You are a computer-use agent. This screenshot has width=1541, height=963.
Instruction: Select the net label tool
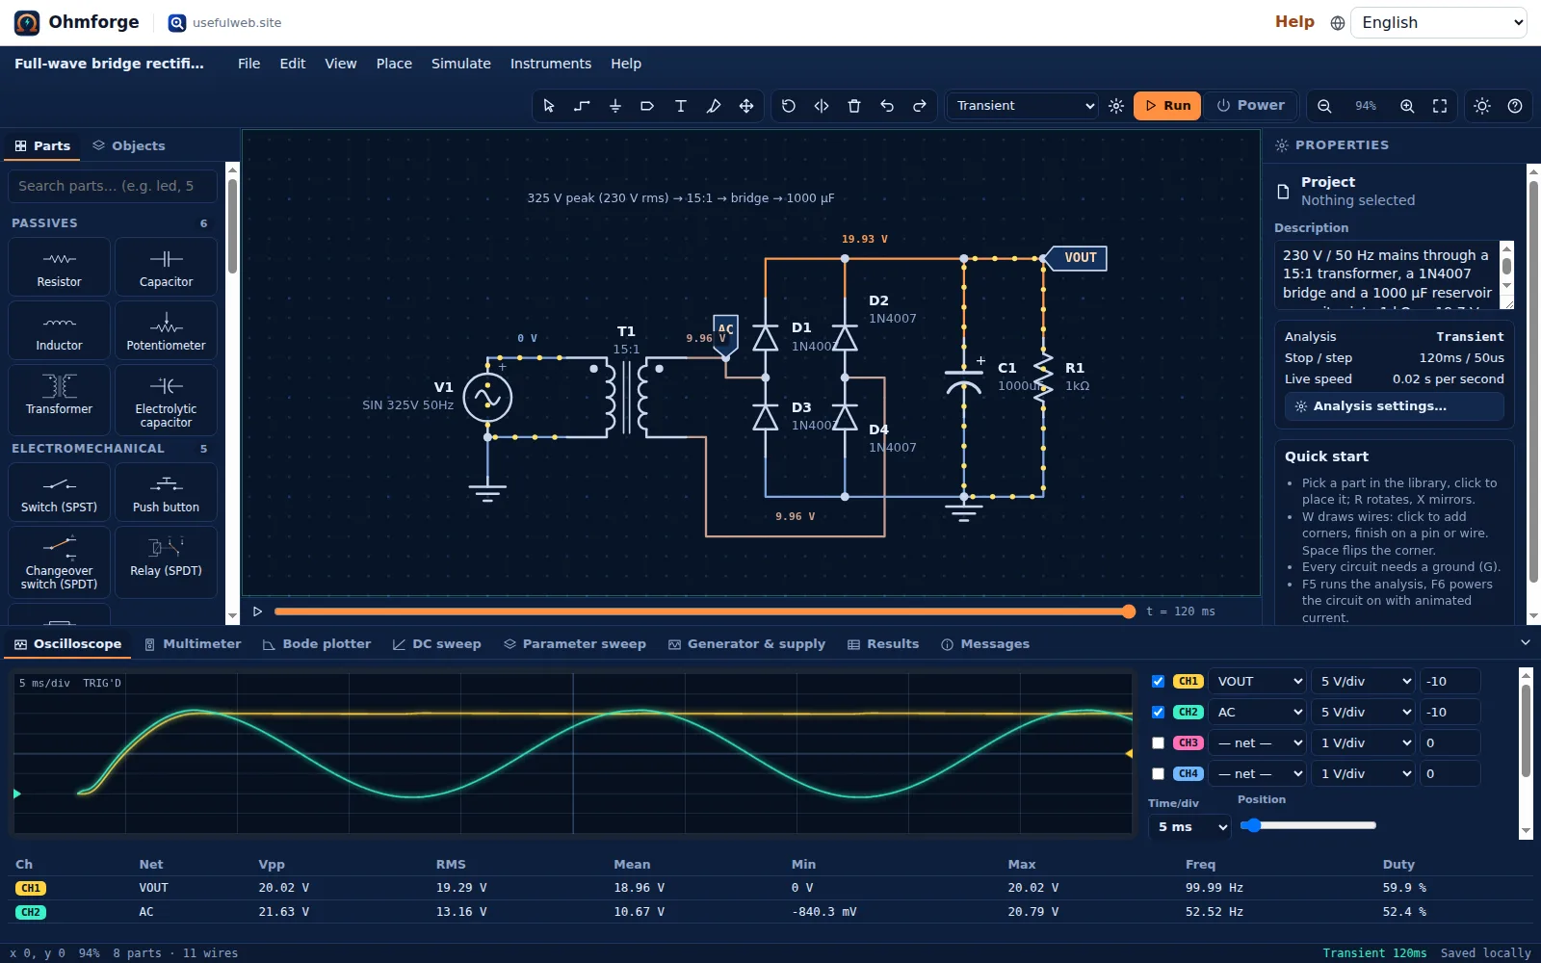(647, 106)
